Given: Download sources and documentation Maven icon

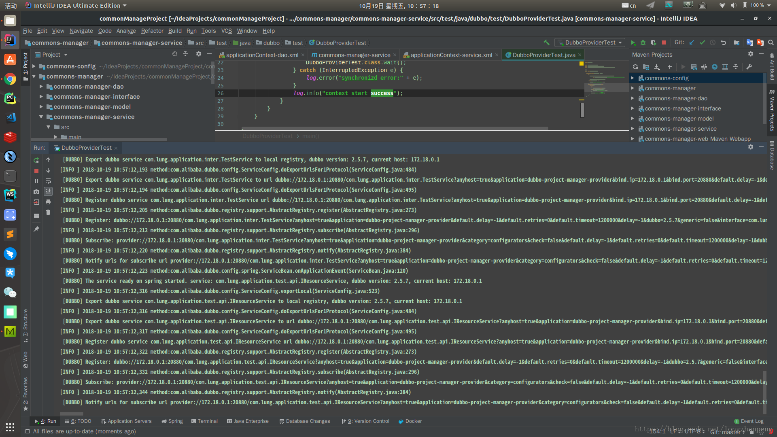Looking at the screenshot, I should (656, 67).
